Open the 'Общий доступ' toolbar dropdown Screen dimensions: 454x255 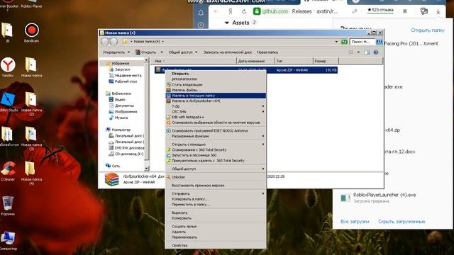183,52
